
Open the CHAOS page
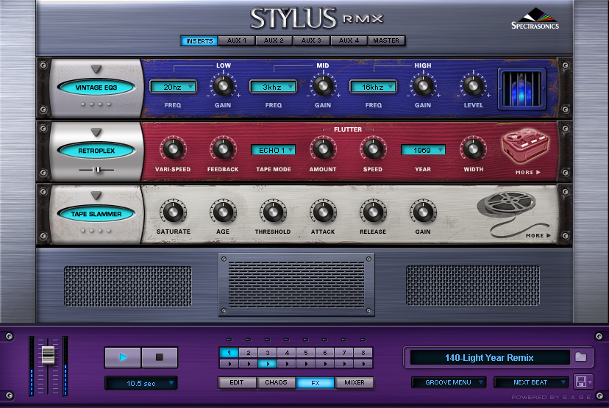tap(276, 382)
